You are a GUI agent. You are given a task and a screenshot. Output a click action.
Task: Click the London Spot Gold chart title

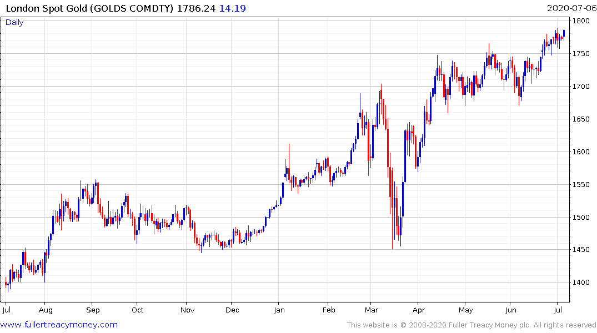click(89, 8)
